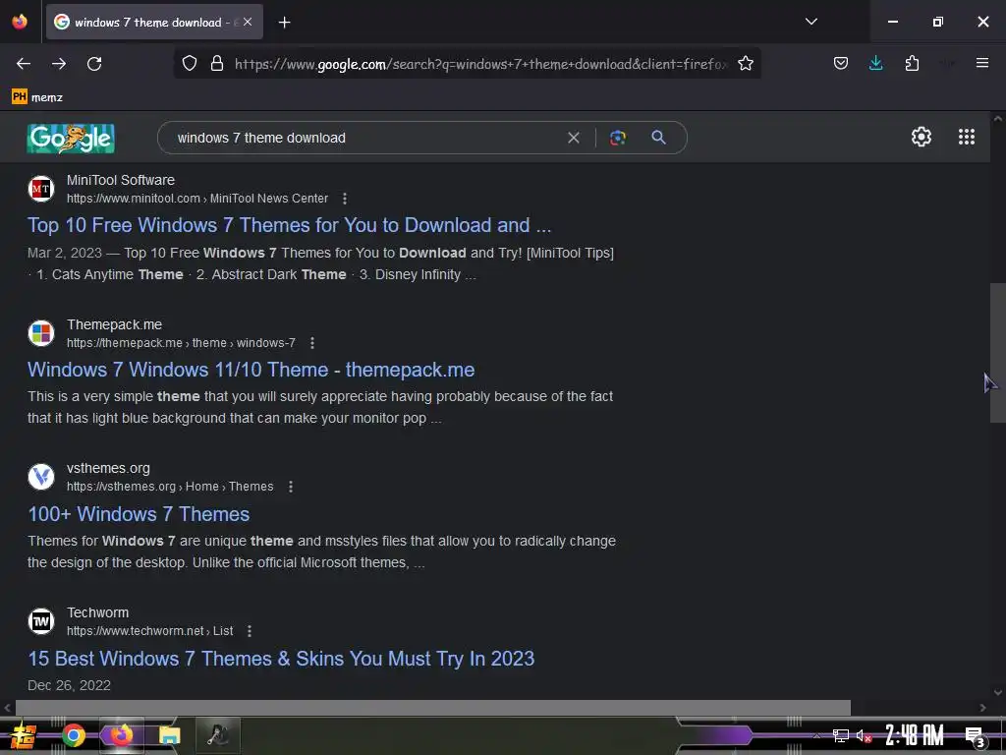Viewport: 1006px width, 755px height.
Task: Clear the Google search box text
Action: click(574, 138)
